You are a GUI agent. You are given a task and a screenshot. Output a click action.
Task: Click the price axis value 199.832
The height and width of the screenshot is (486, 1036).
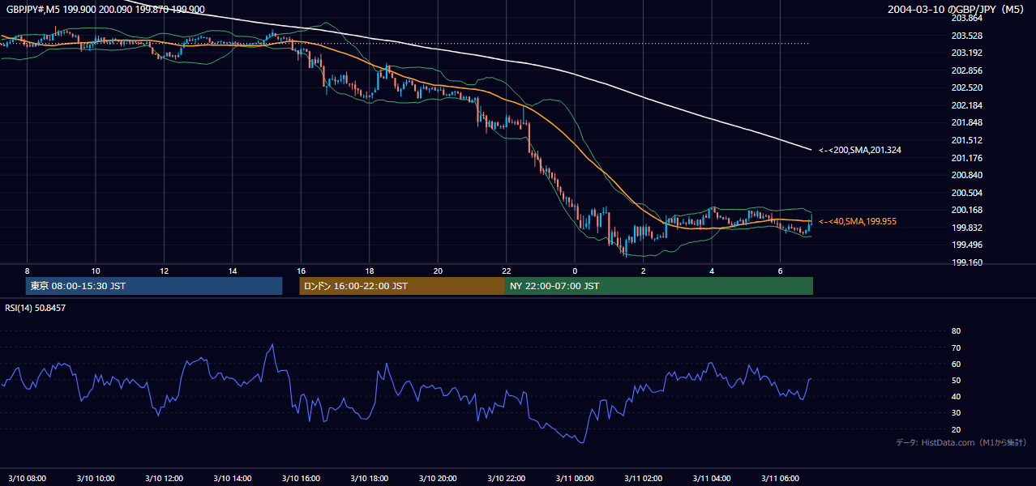pos(966,228)
